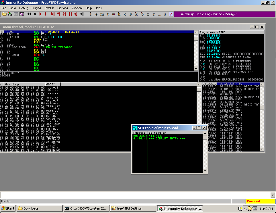Open the Options menu

point(63,8)
